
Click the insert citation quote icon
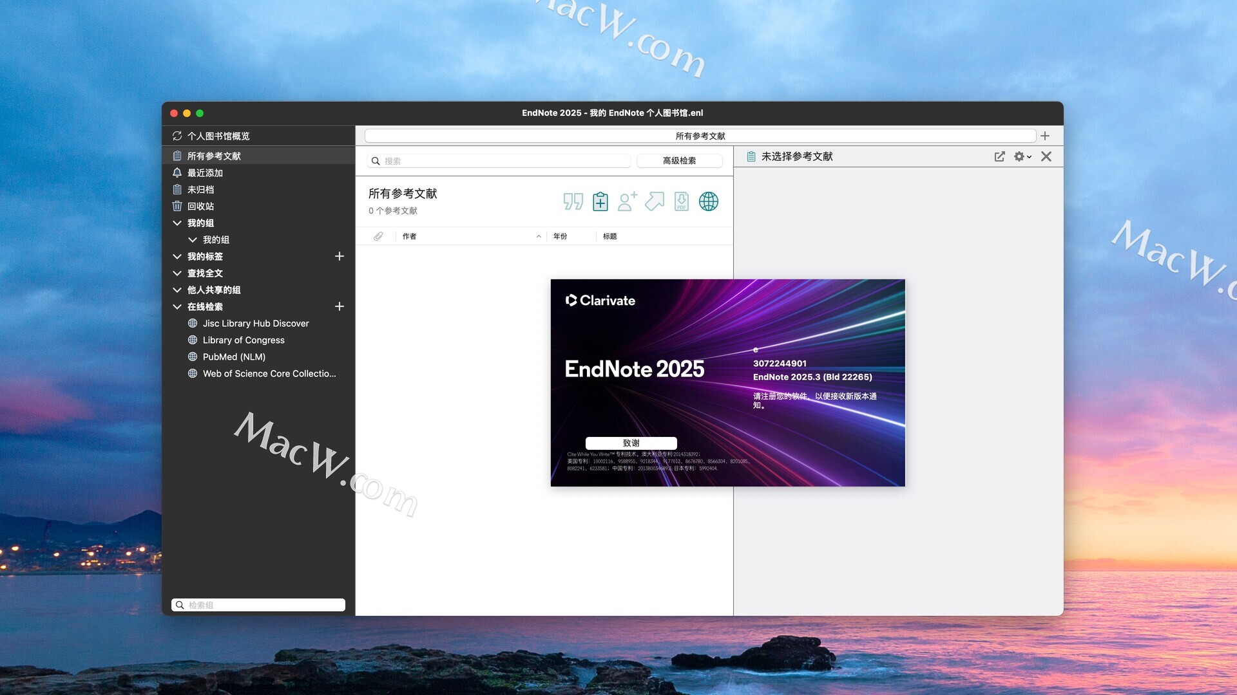tap(573, 201)
